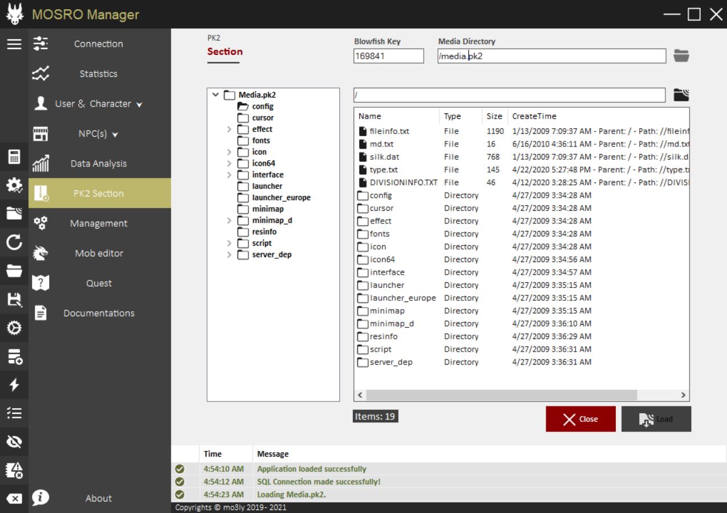Click the Load button

[x=656, y=419]
